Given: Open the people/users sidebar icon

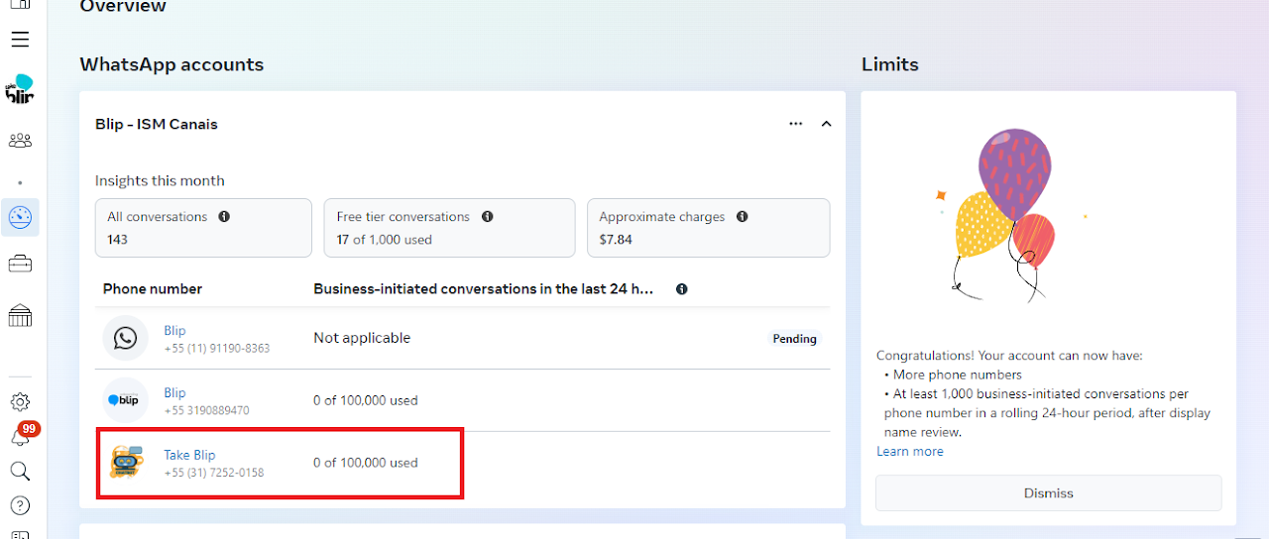Looking at the screenshot, I should (x=20, y=141).
